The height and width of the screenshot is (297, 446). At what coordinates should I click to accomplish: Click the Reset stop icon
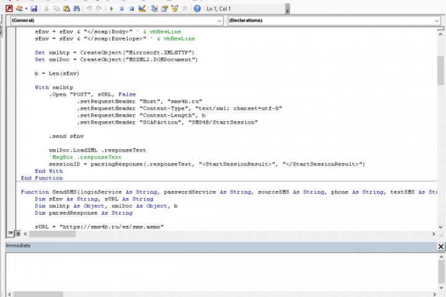(x=131, y=9)
